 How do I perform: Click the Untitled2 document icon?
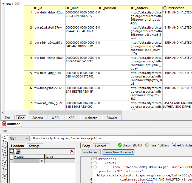click(4, 124)
